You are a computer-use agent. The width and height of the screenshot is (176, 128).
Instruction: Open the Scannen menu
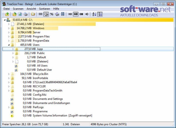point(18,9)
